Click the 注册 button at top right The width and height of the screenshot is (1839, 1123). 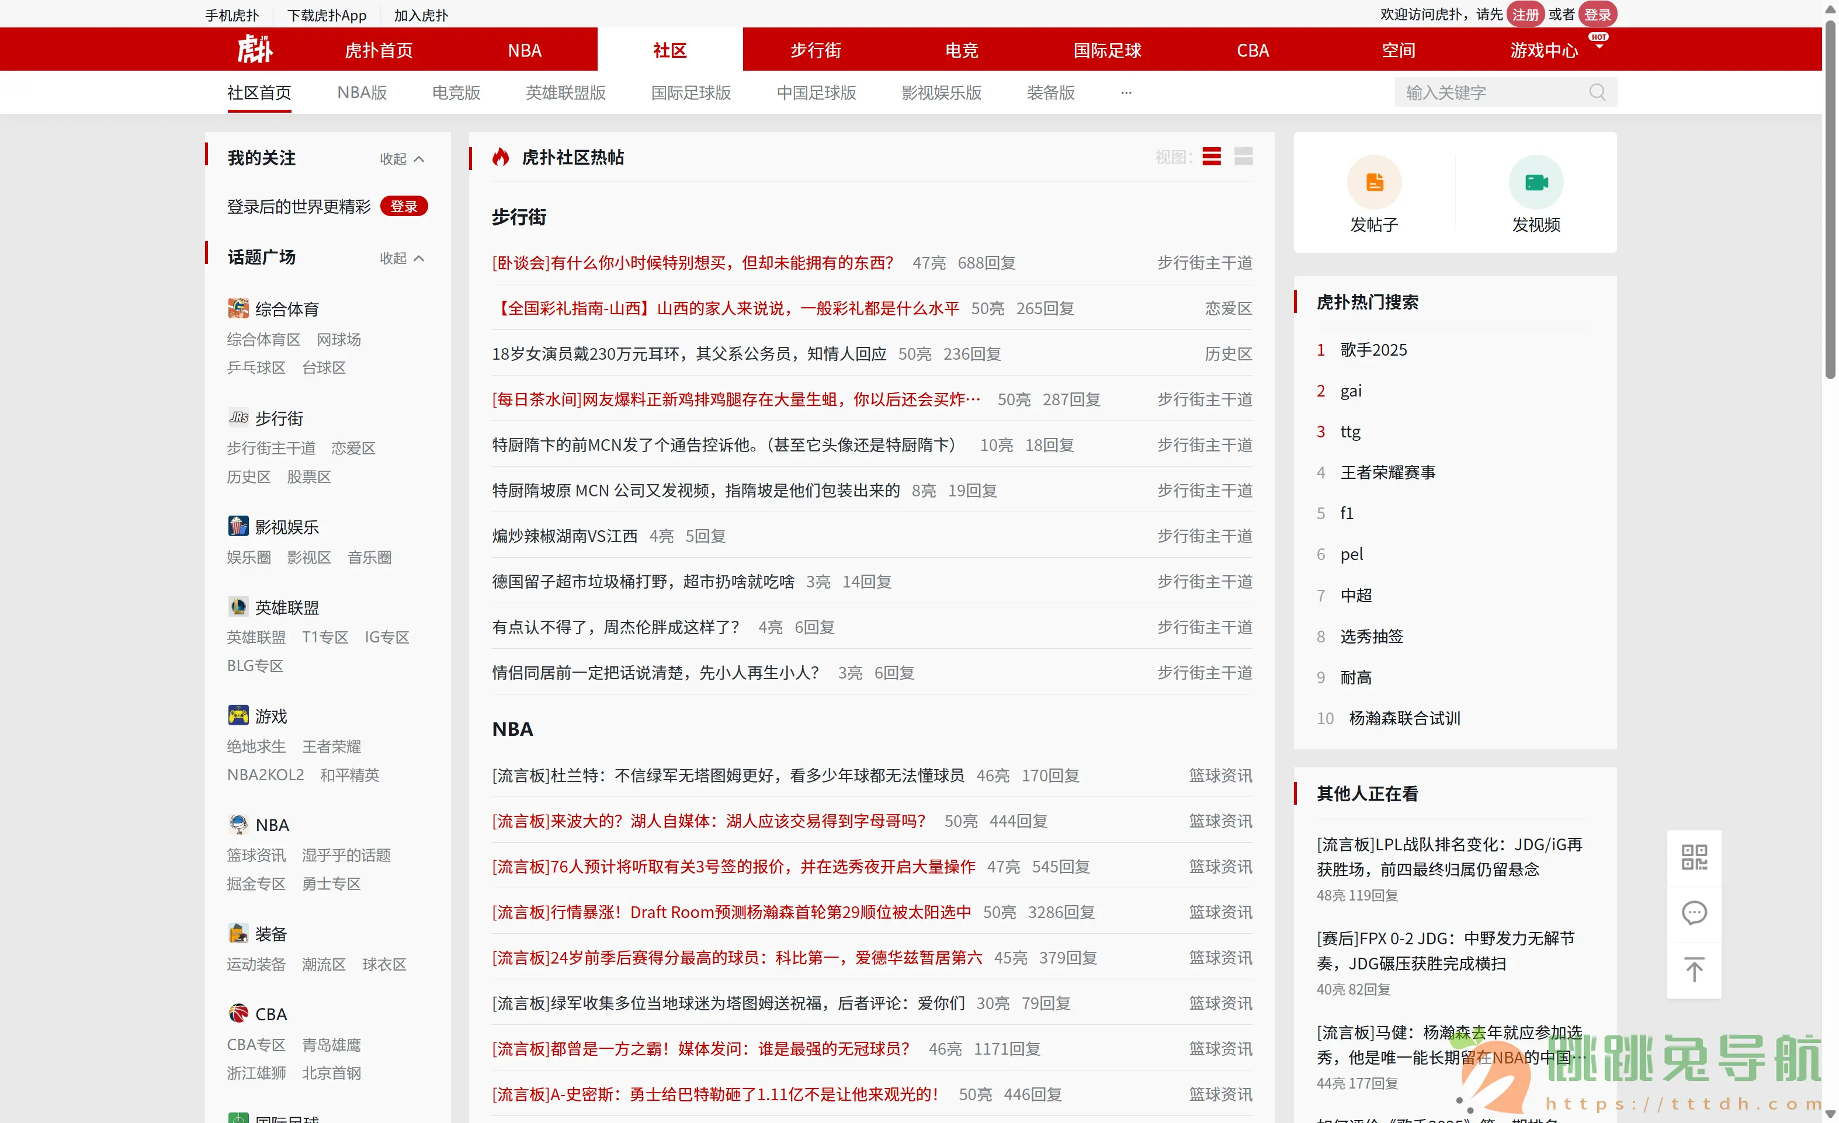click(1525, 14)
